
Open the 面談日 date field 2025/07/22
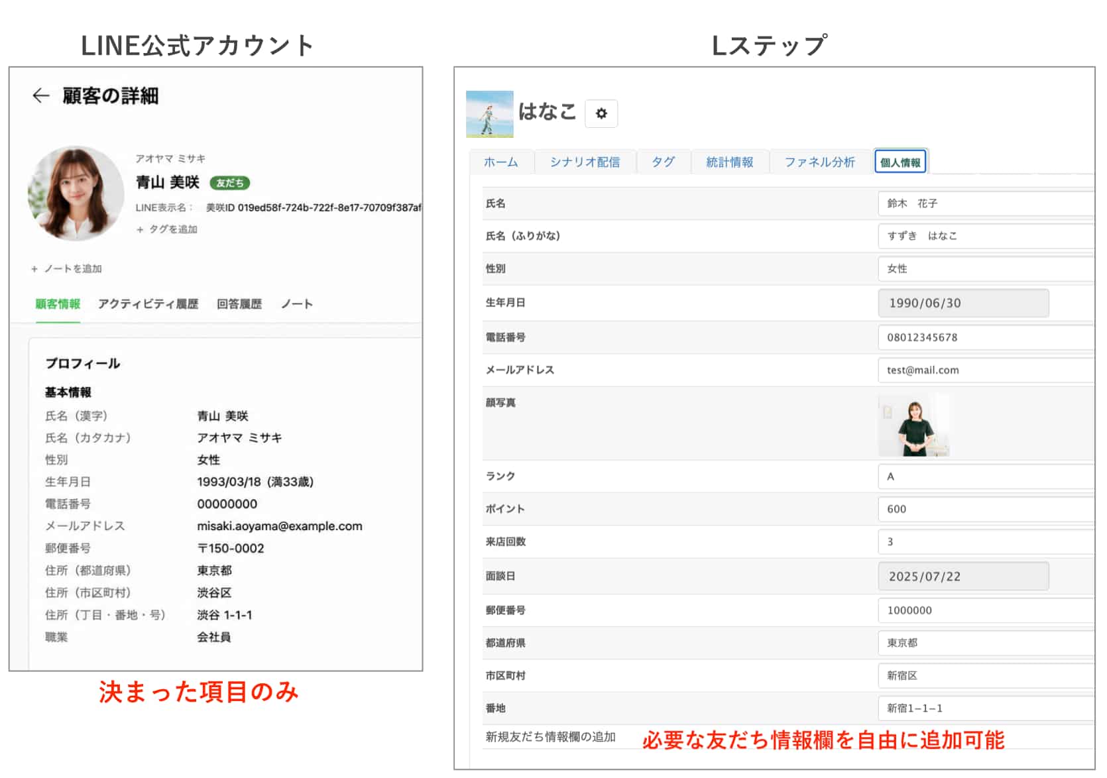(963, 576)
